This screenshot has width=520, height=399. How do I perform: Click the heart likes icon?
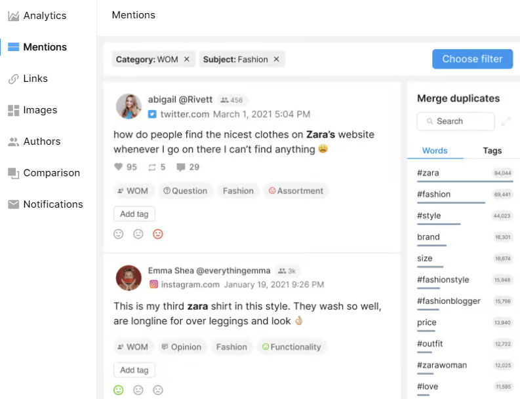pyautogui.click(x=119, y=166)
